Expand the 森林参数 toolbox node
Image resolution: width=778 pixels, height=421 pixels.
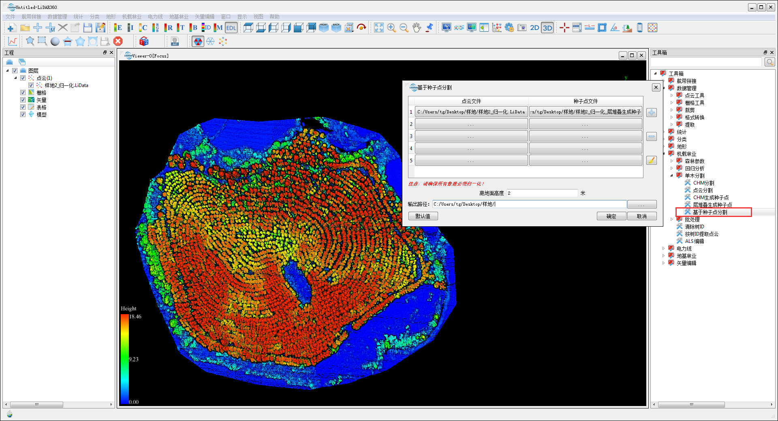(671, 161)
